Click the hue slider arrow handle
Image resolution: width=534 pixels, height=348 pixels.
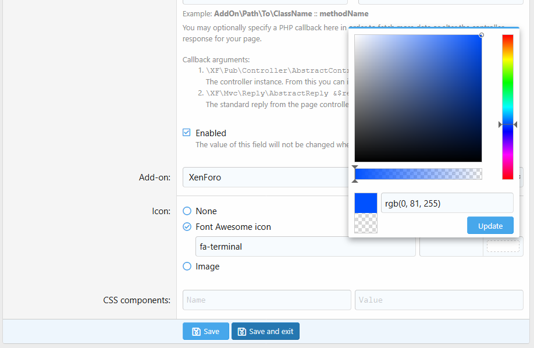pos(507,125)
